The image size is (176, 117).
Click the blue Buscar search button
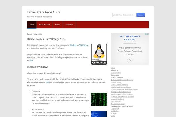(141, 15)
